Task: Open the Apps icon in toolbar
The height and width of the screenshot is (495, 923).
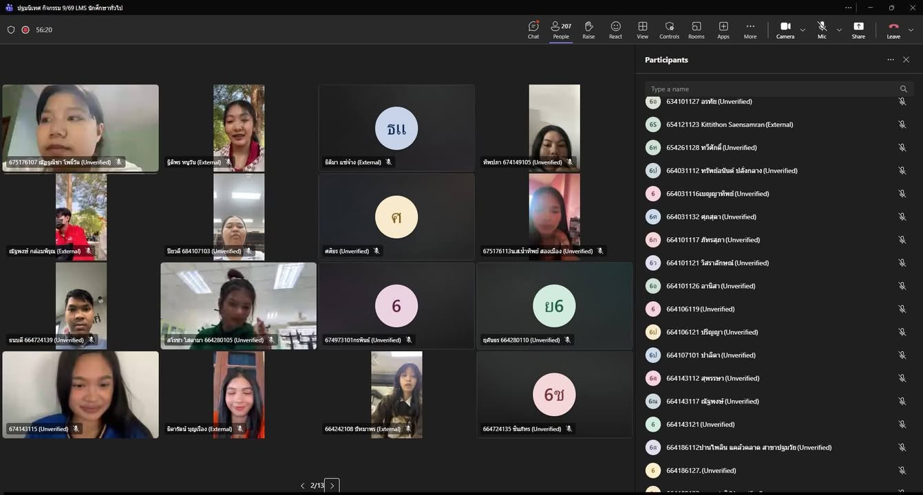Action: pos(723,30)
